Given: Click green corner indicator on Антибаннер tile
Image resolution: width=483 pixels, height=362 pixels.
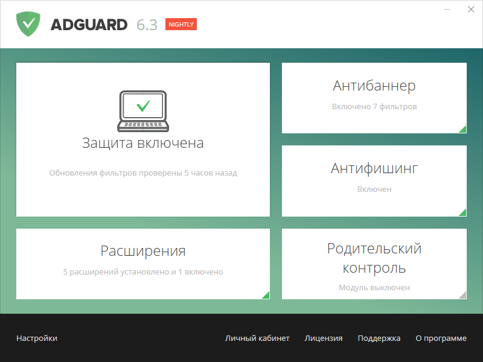Looking at the screenshot, I should click(463, 129).
